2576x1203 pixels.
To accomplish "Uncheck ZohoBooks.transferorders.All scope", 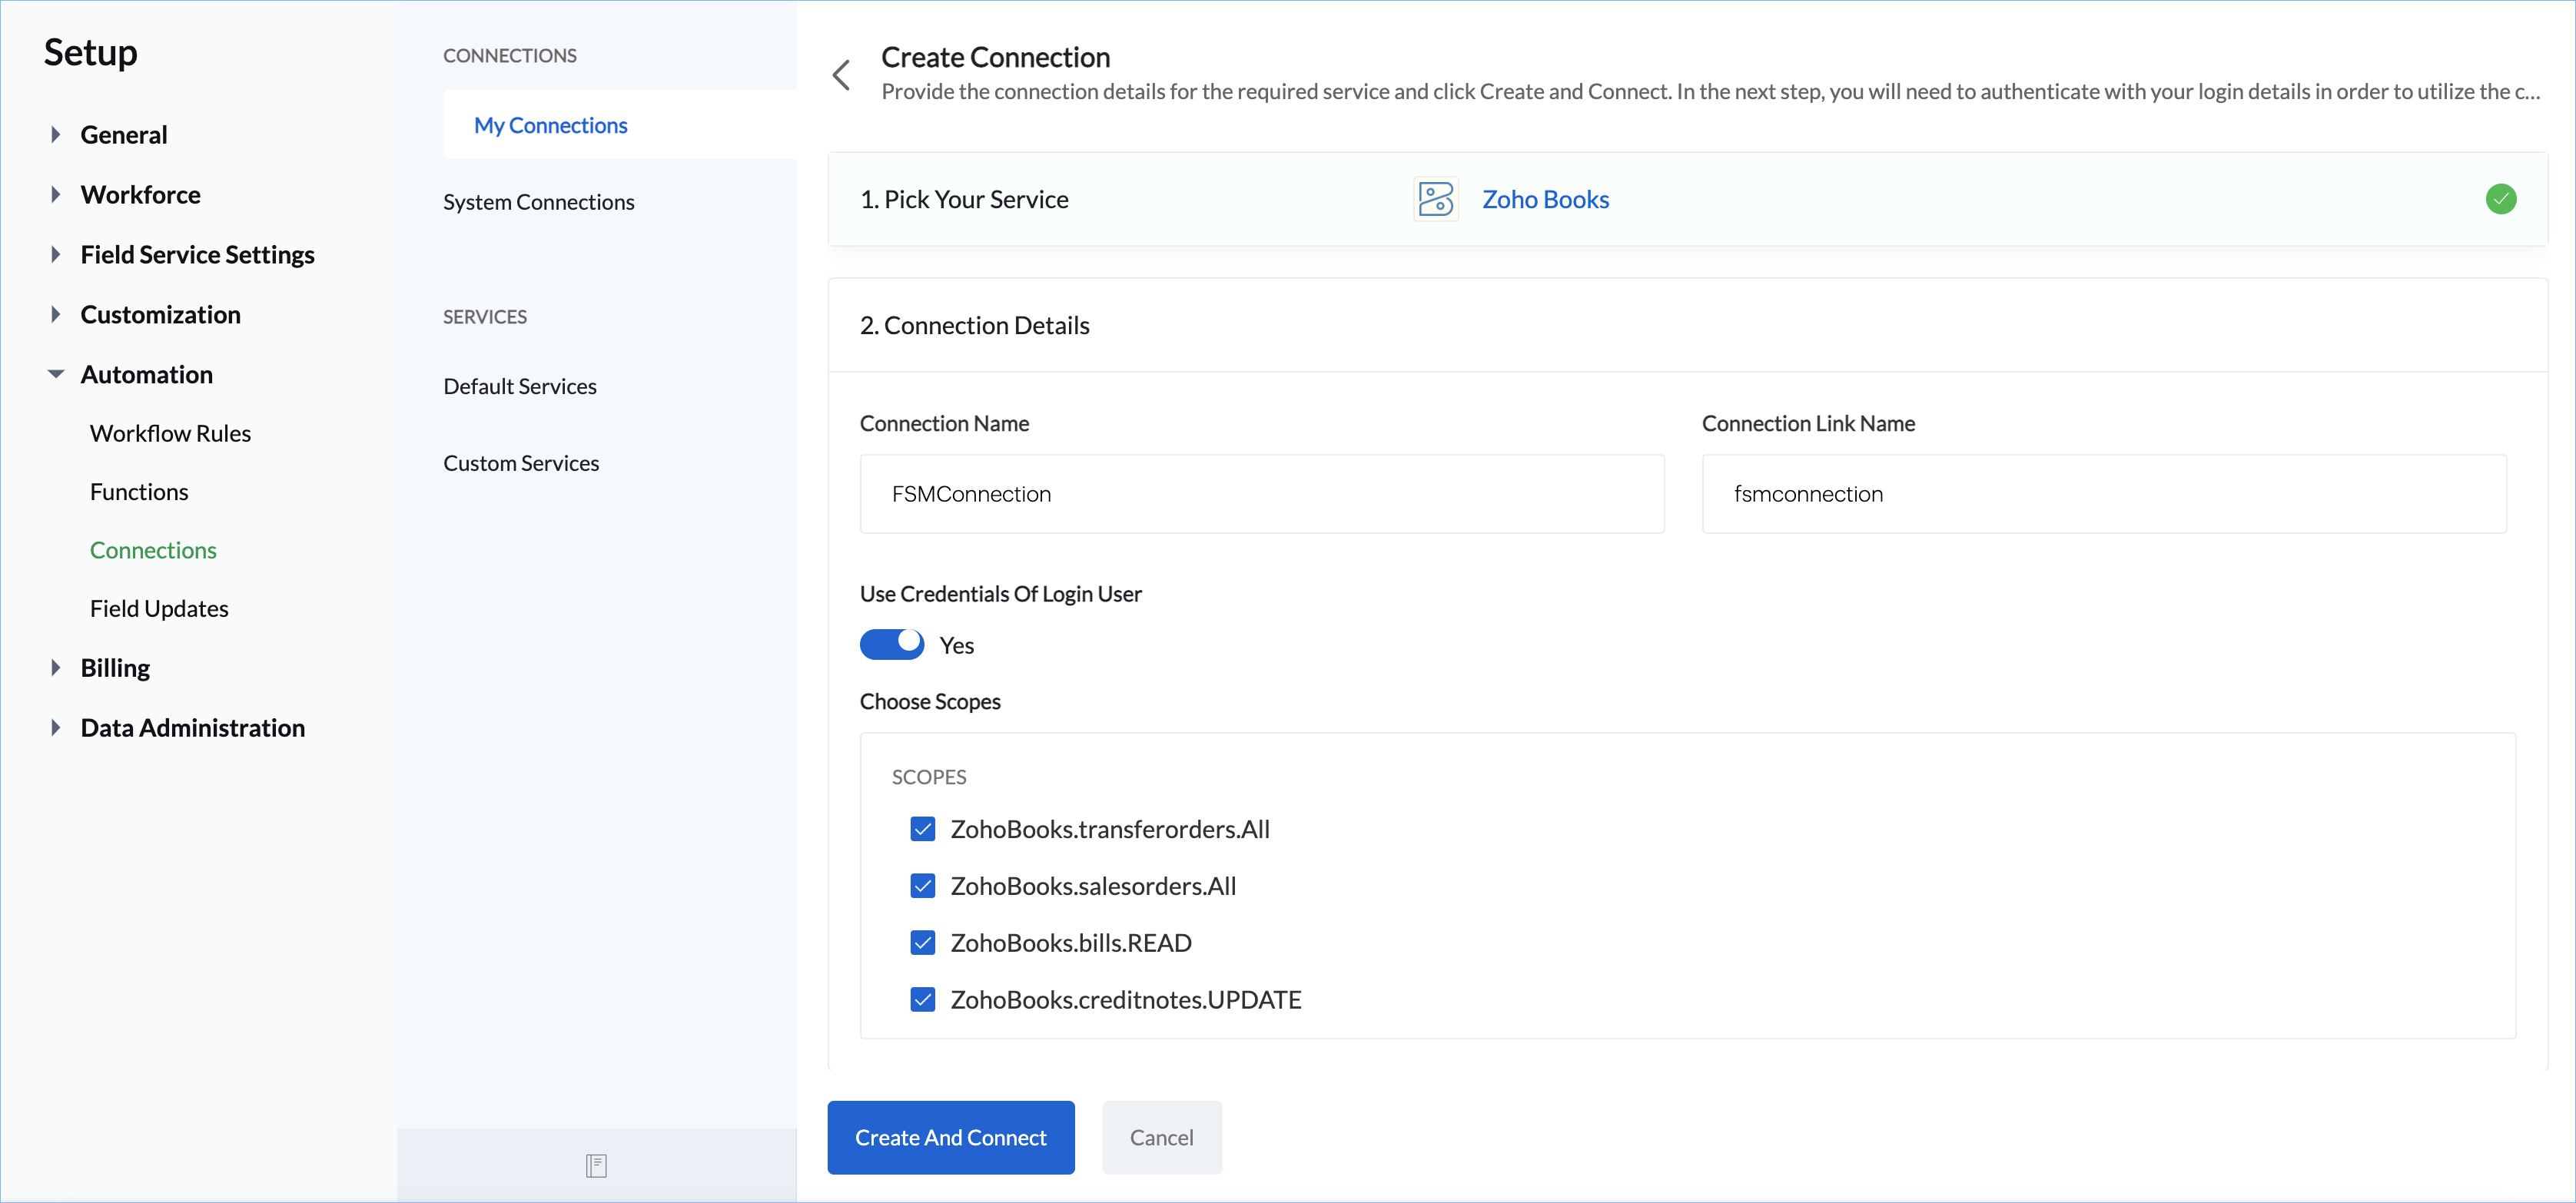I will pos(922,829).
